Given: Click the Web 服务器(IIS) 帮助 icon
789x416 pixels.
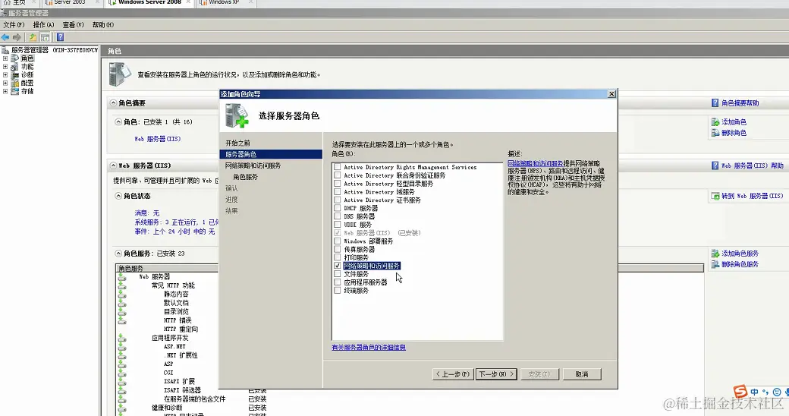Looking at the screenshot, I should [x=715, y=165].
